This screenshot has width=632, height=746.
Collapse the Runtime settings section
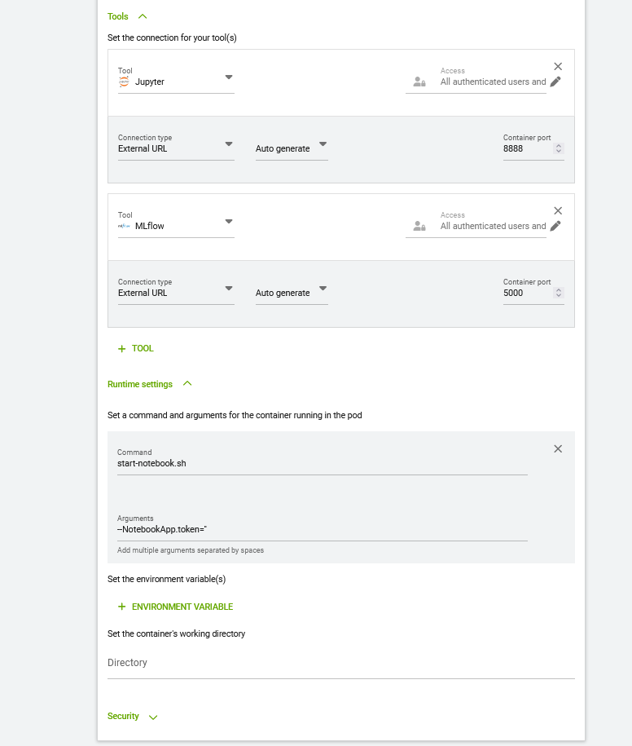coord(149,384)
